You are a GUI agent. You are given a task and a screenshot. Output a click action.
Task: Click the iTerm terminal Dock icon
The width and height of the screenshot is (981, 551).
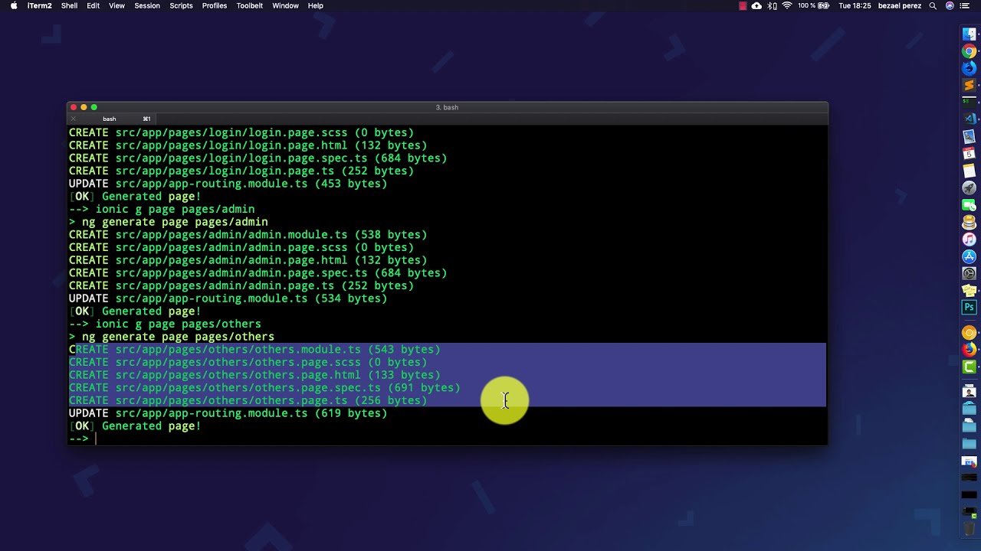[x=970, y=101]
